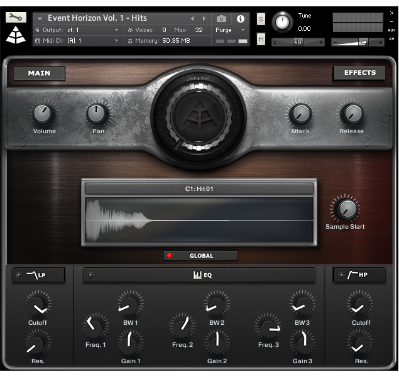This screenshot has width=399, height=377.
Task: Click the Freq. 1 knob
Action: [95, 326]
